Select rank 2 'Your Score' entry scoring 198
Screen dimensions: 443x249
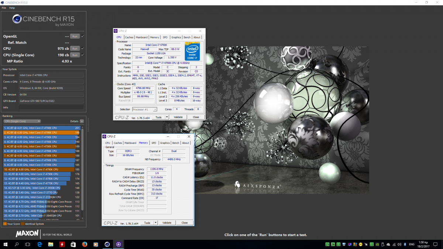tap(42, 132)
